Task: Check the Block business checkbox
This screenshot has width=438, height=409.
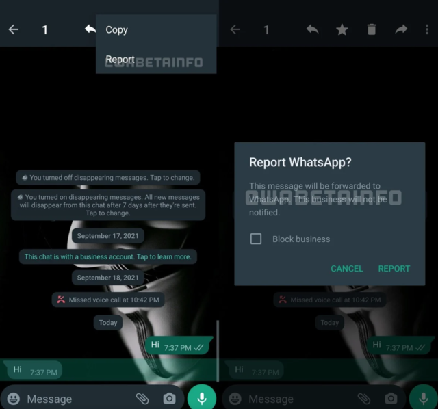Action: (x=255, y=239)
